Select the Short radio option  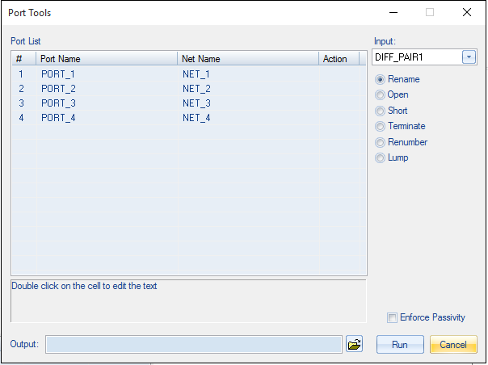coord(381,111)
